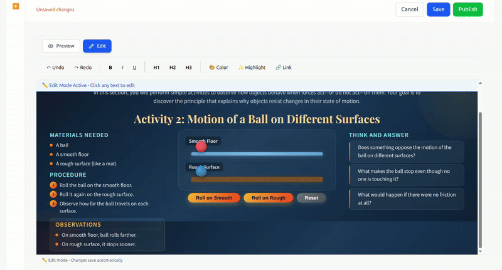The width and height of the screenshot is (502, 270).
Task: Click step 'Roll the ball on the smooth floor'
Action: click(x=96, y=185)
